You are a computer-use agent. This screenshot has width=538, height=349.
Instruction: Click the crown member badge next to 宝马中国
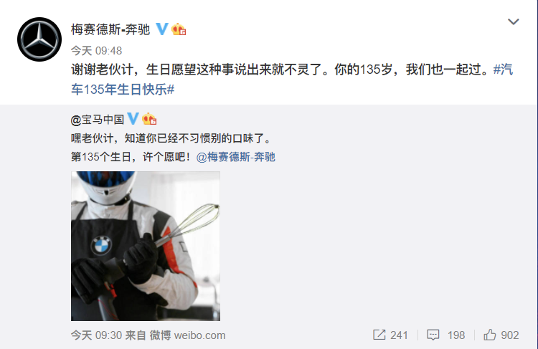coord(149,119)
